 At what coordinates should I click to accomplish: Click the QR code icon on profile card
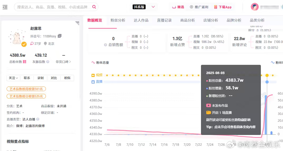click(78, 23)
